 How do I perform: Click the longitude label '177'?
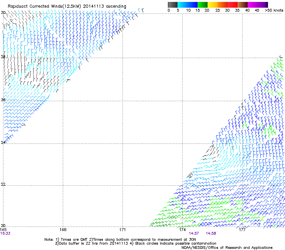[x=242, y=230]
